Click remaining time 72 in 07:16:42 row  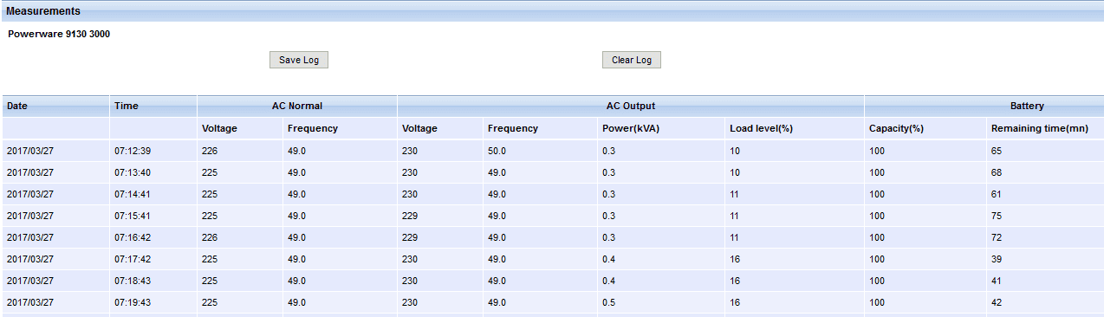[997, 237]
